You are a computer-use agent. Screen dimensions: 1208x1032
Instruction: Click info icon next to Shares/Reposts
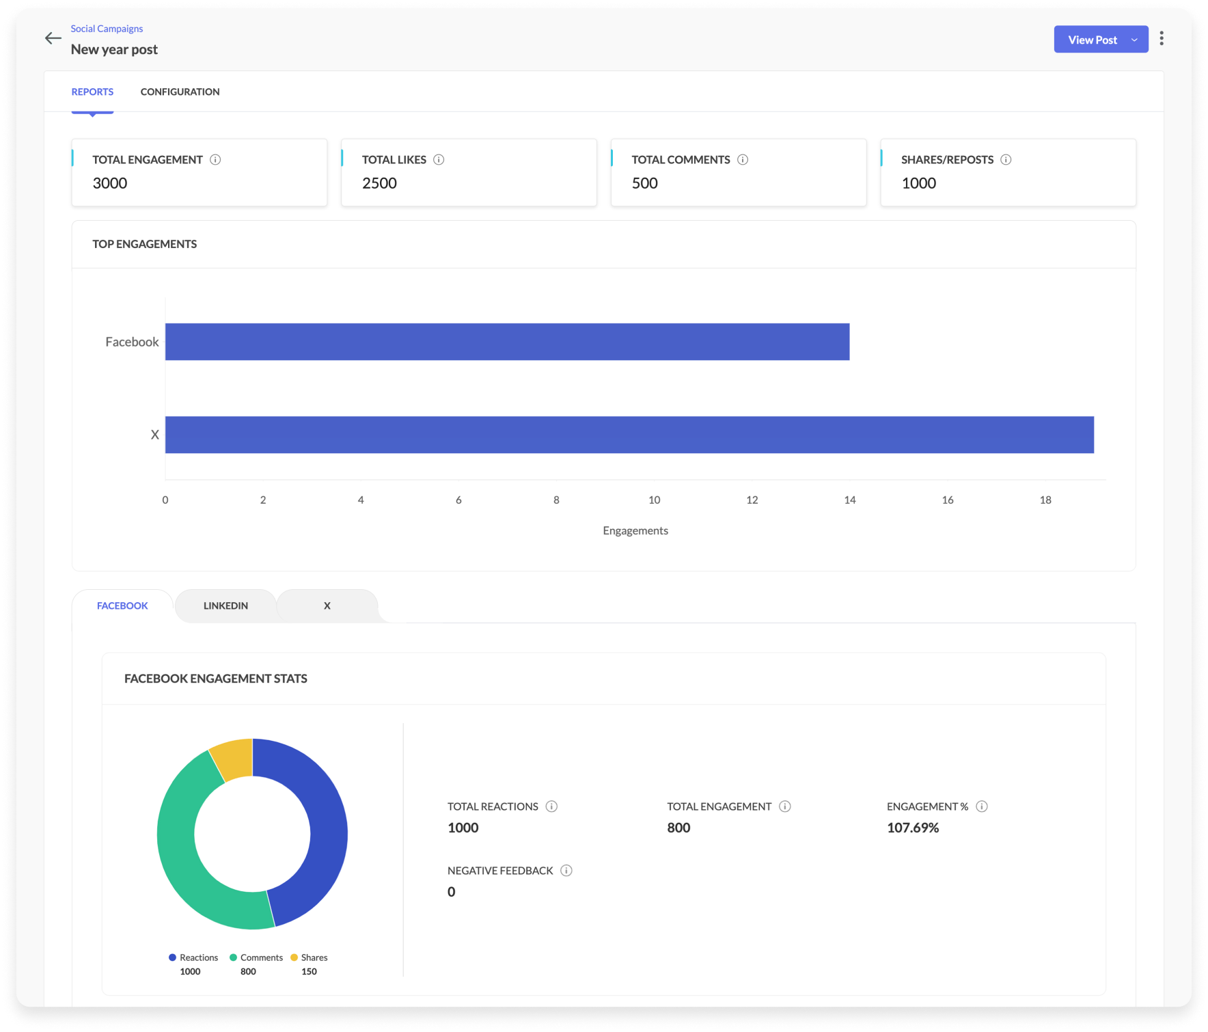[x=1006, y=160]
